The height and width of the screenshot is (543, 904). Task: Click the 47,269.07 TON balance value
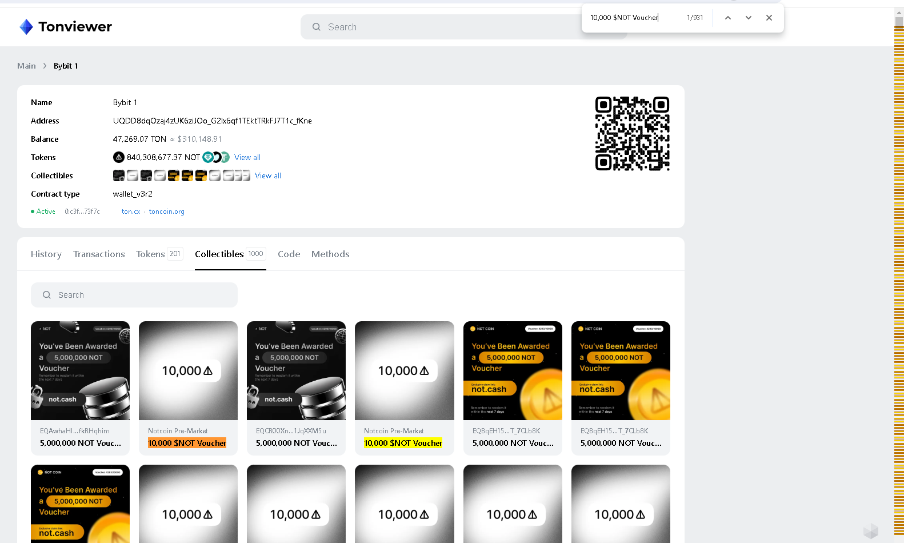[139, 139]
